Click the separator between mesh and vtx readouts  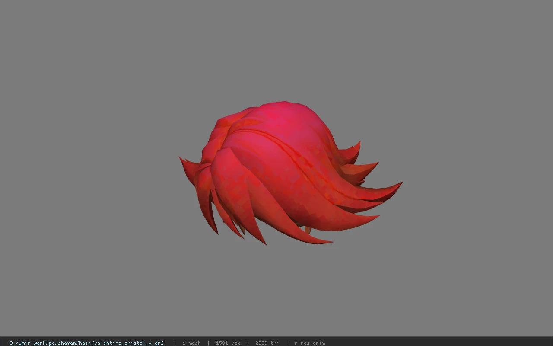[208, 343]
